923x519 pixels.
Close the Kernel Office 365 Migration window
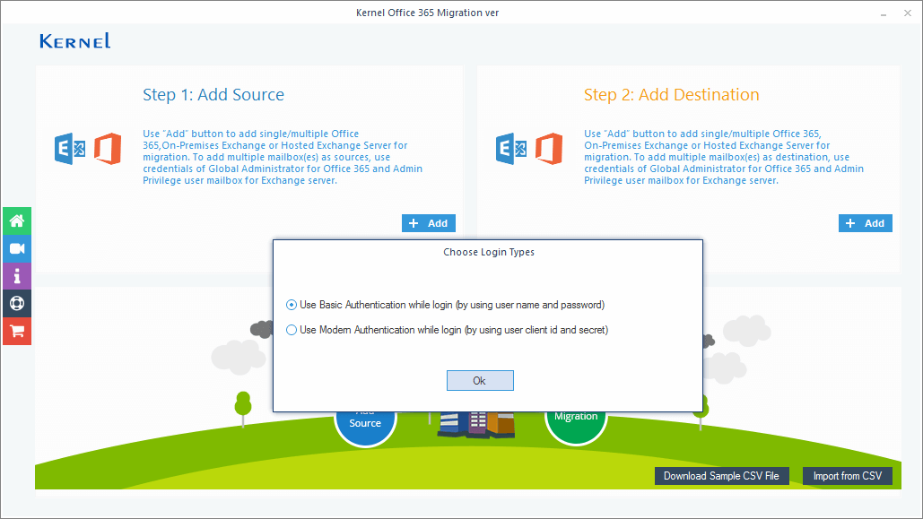908,13
